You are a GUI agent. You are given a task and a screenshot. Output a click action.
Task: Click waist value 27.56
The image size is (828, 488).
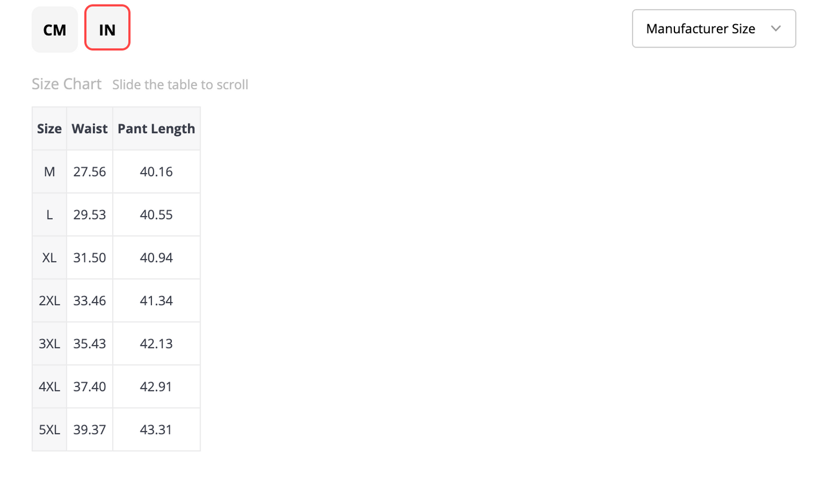(x=89, y=171)
